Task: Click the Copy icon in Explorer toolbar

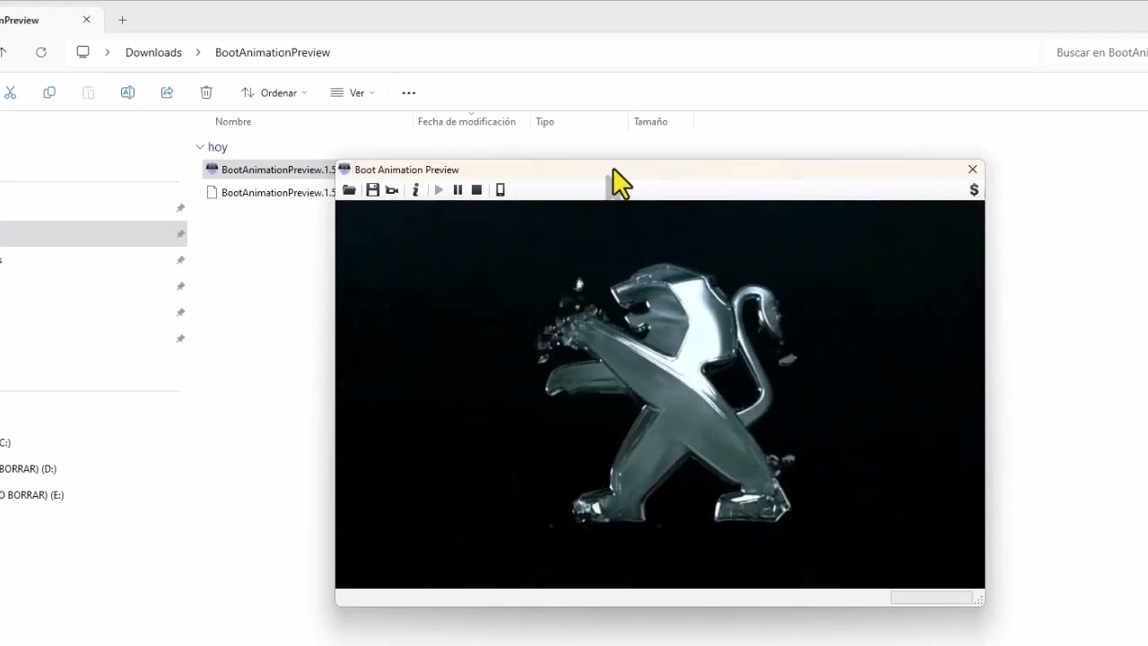Action: (49, 92)
